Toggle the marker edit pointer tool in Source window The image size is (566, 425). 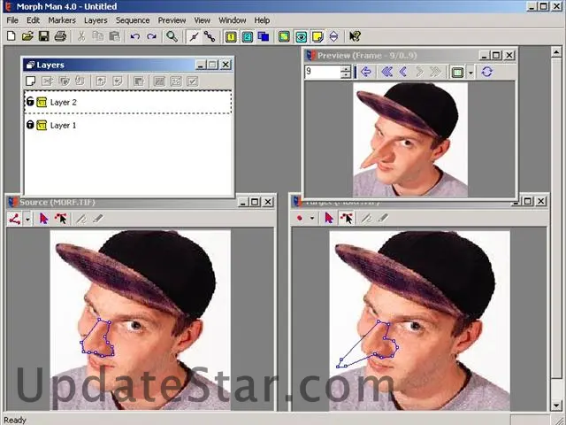[60, 219]
